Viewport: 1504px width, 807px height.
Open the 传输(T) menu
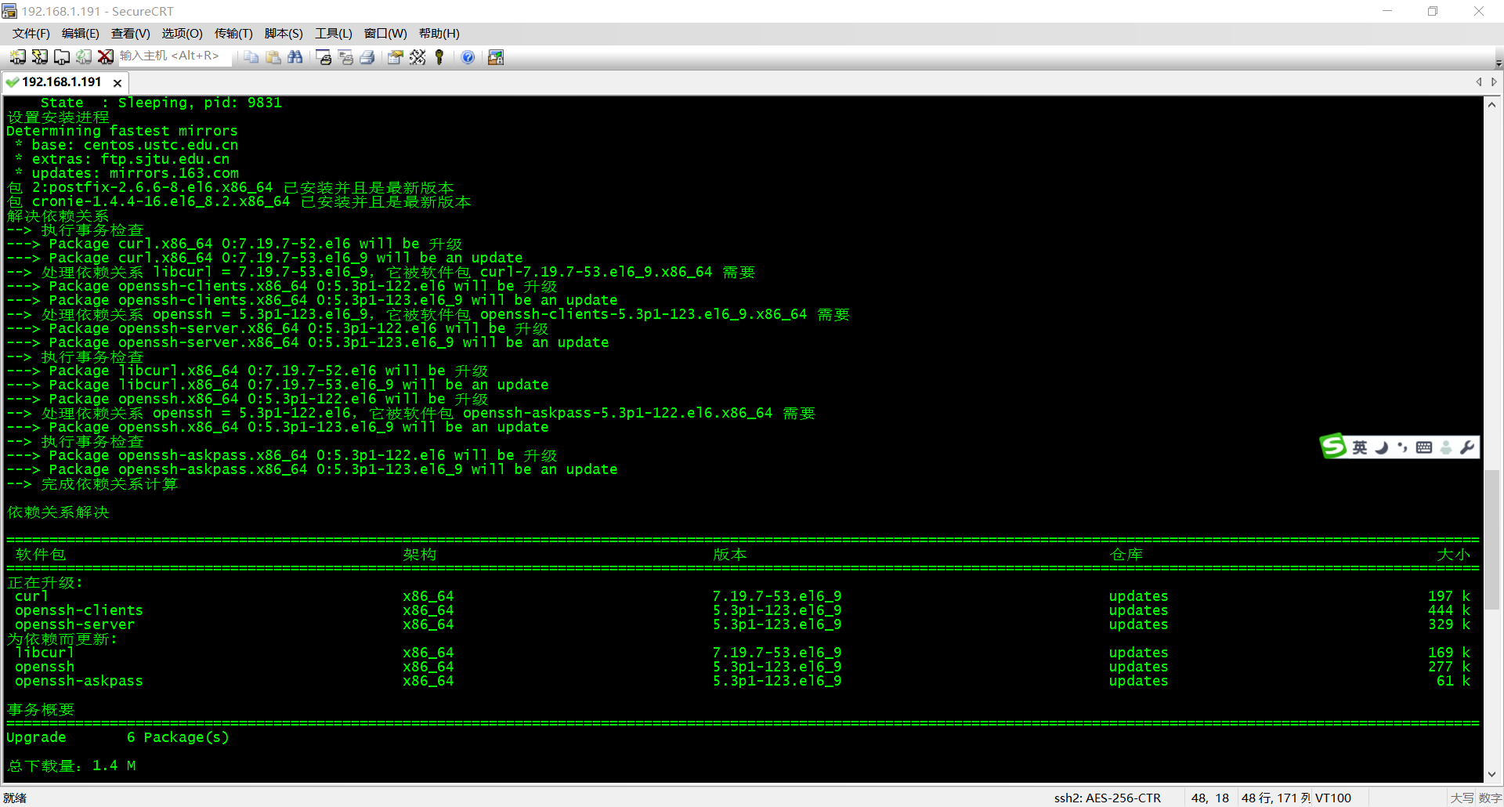(233, 34)
